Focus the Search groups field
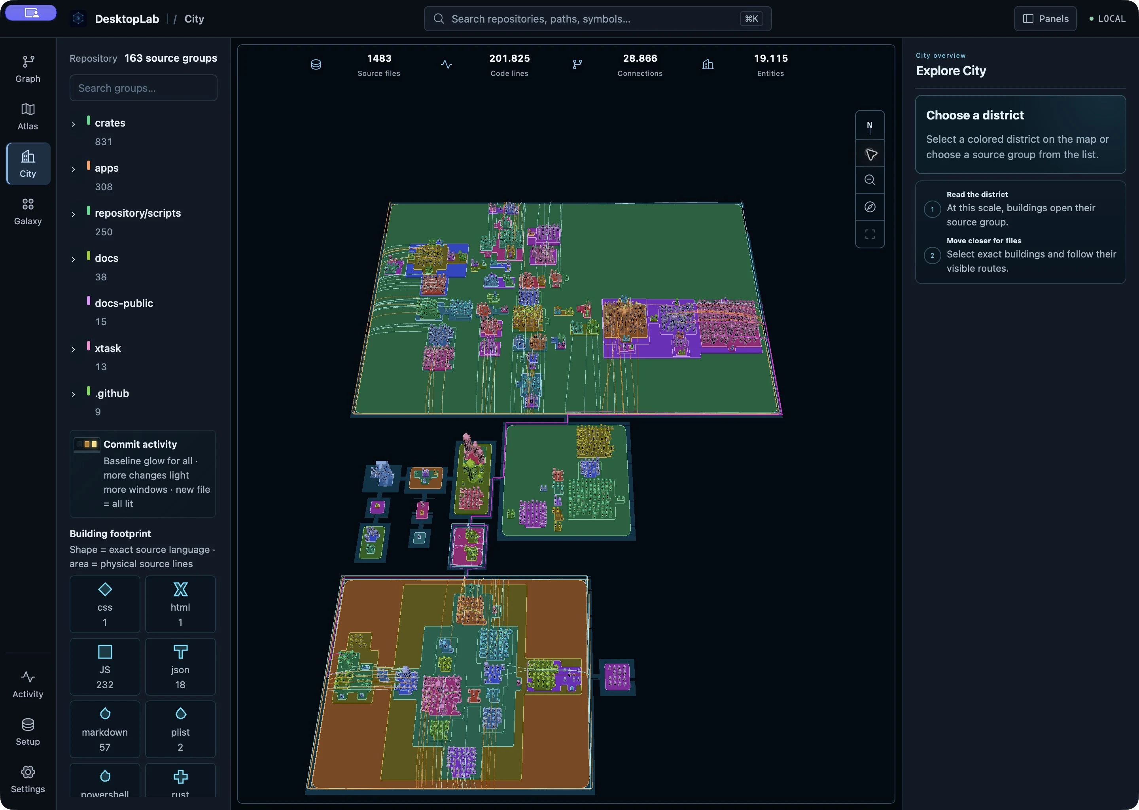The width and height of the screenshot is (1139, 810). pos(143,88)
